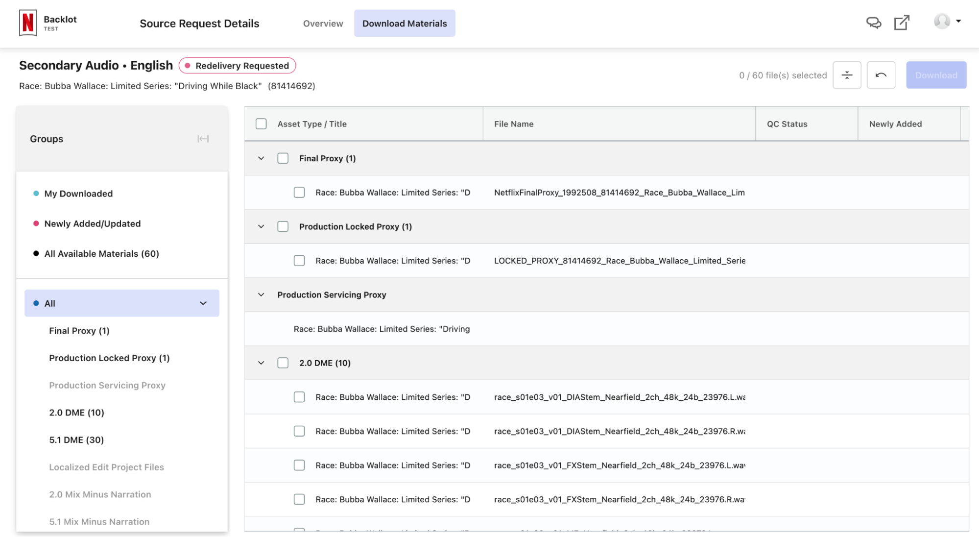The image size is (979, 537).
Task: Select Production Servicing Proxy in Groups list
Action: (107, 385)
